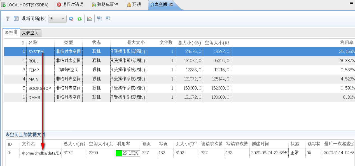Click the stop auto-refresh icon
Viewport: 355px width, 166px height.
tap(71, 19)
